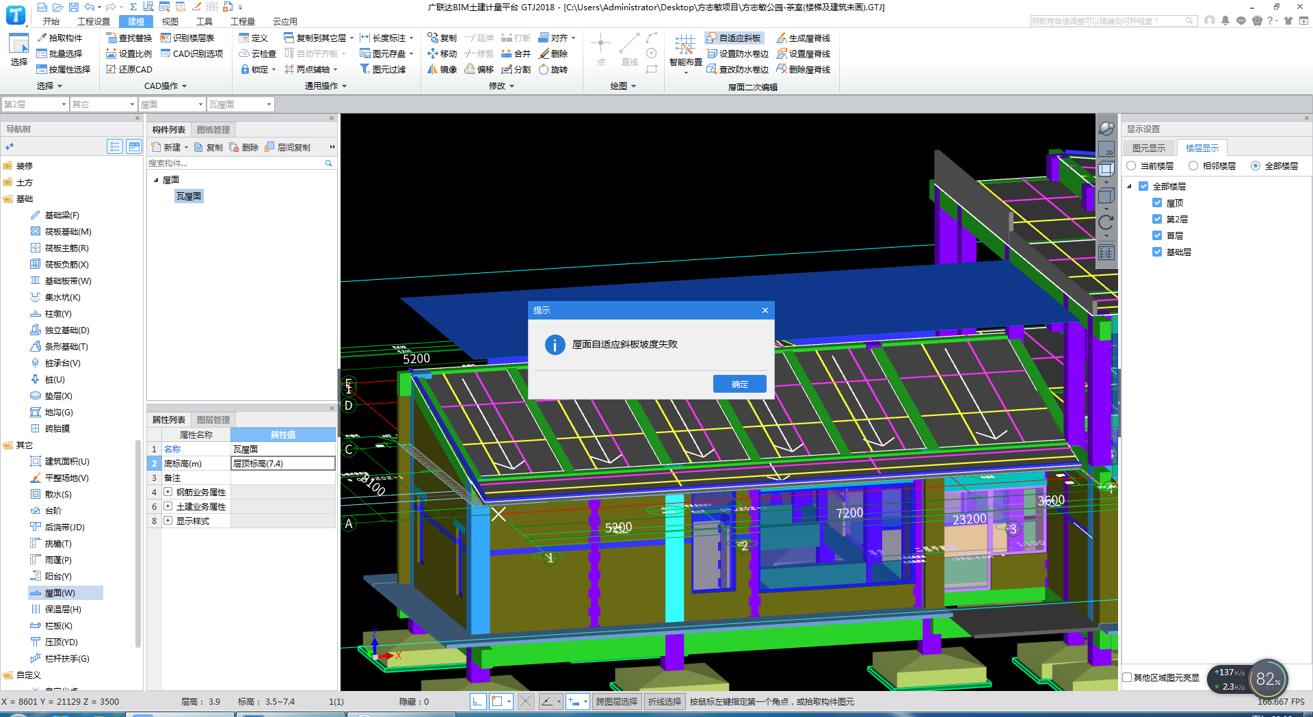Screen dimensions: 1313x717
Task: Open the 新建 dropdown arrow
Action: tap(186, 147)
